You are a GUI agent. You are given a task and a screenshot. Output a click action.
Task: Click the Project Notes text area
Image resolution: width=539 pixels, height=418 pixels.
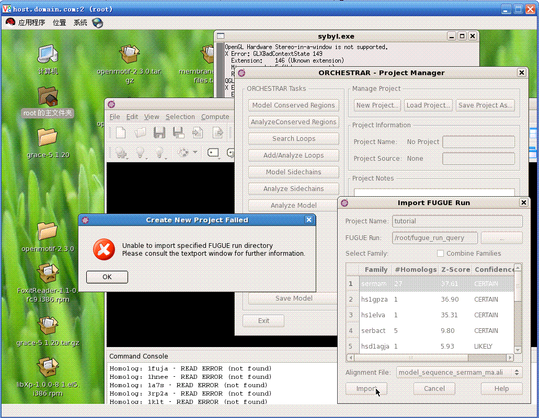434,193
